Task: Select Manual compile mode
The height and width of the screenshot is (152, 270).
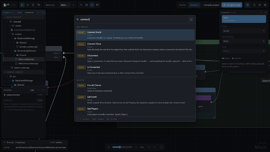Action: [x=182, y=5]
